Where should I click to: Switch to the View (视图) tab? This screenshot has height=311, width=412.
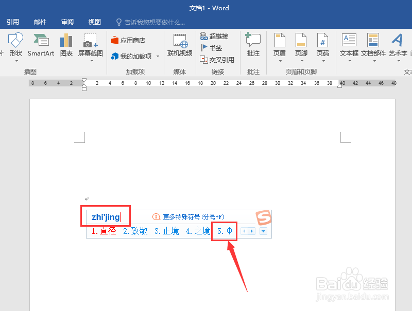tap(94, 22)
